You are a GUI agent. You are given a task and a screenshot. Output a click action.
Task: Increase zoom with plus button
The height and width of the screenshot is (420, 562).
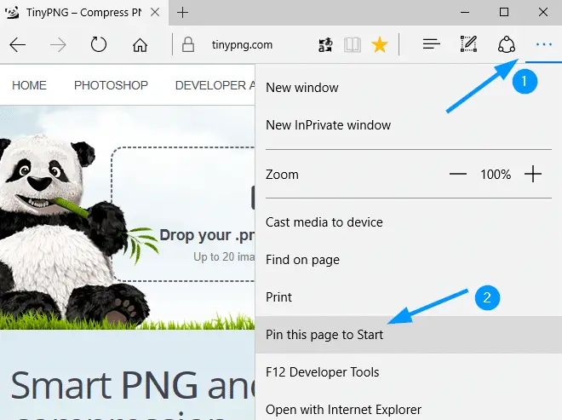click(533, 175)
